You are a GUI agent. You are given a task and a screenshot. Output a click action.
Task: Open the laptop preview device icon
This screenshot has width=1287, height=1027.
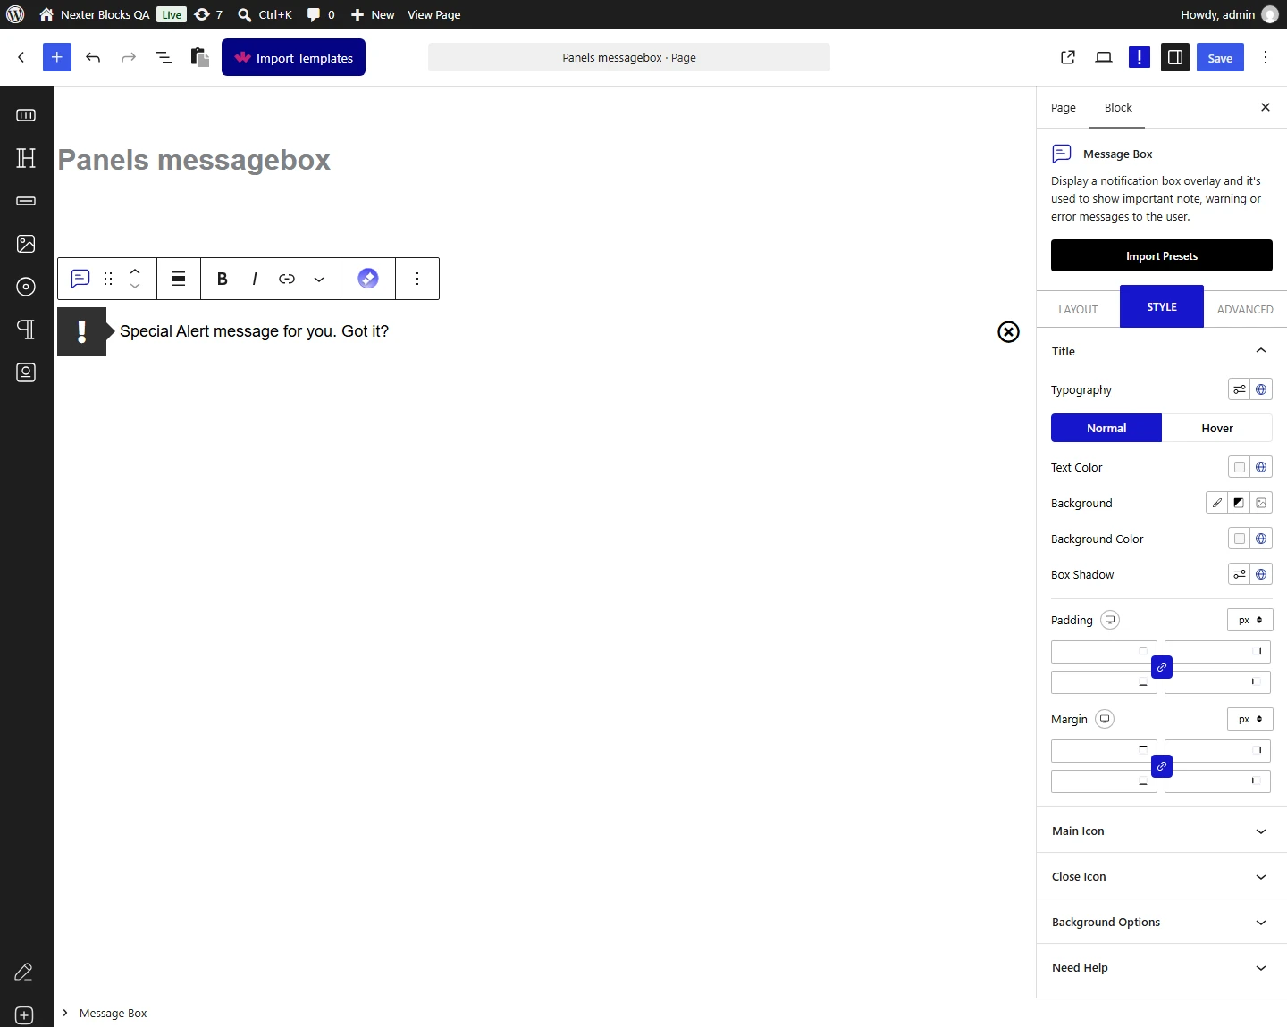pos(1104,57)
